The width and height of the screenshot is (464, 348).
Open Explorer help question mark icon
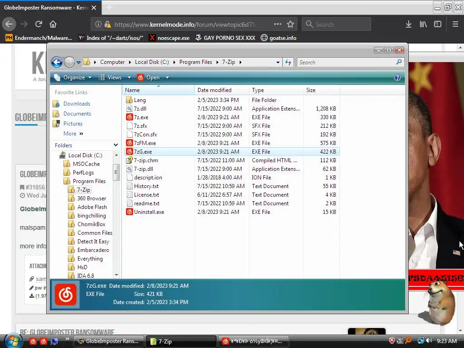[x=397, y=77]
